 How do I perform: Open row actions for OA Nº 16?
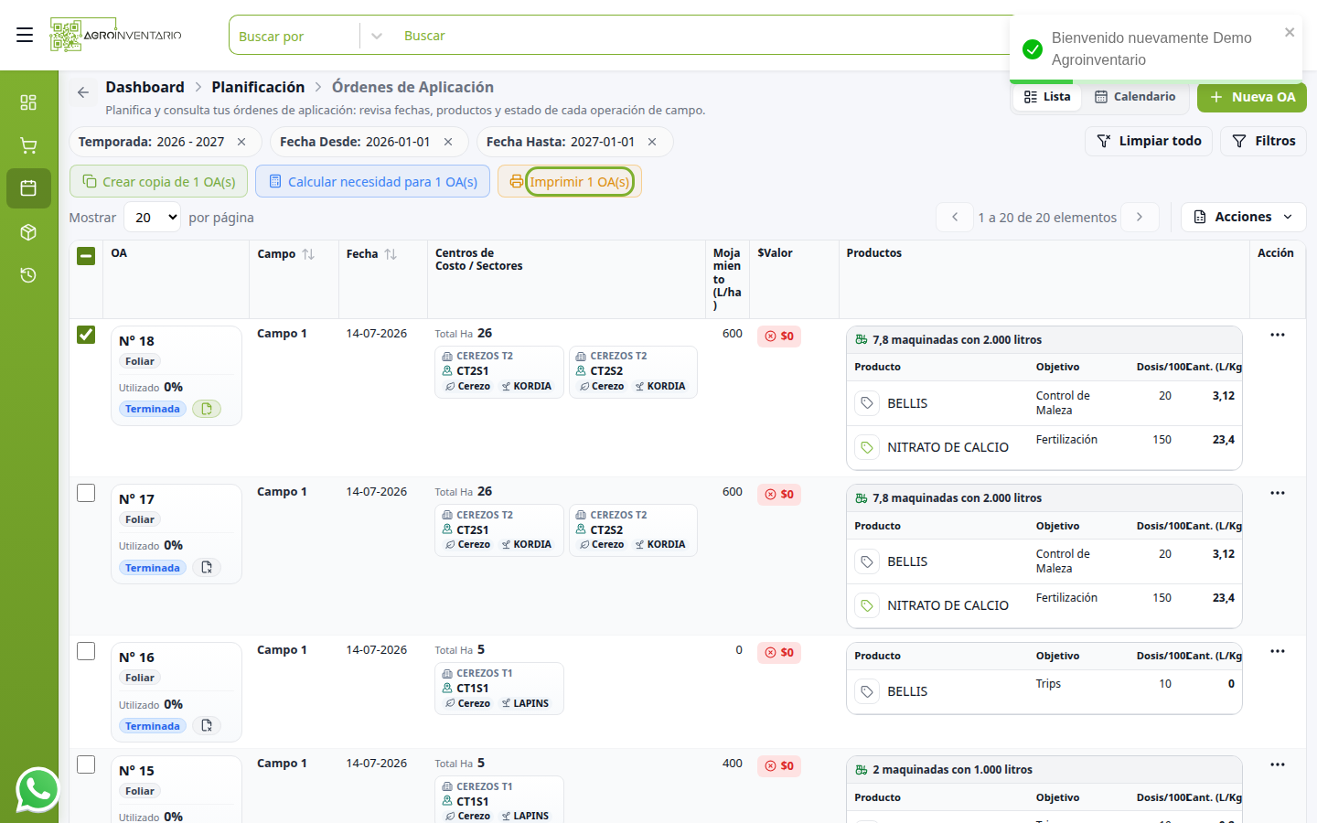[x=1278, y=651]
